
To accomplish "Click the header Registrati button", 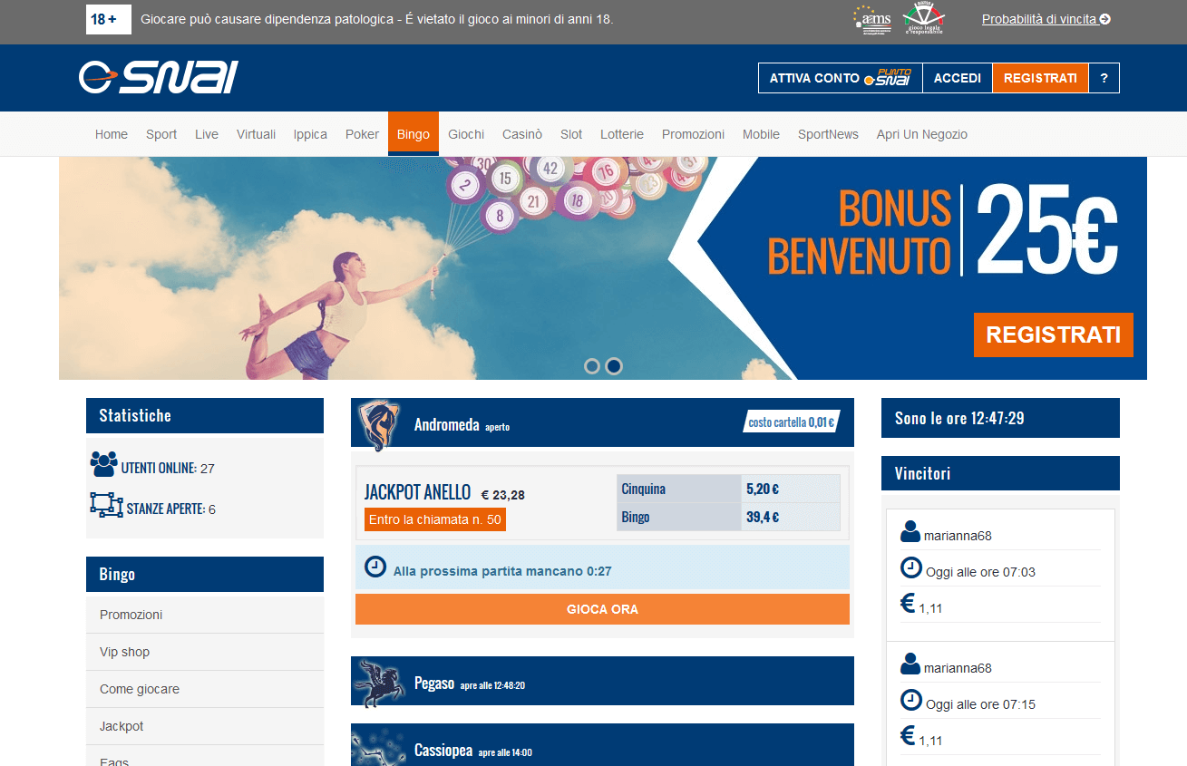I will pos(1040,78).
